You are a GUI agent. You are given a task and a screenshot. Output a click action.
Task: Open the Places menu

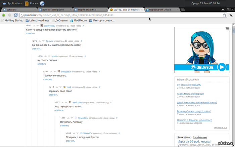pyautogui.click(x=31, y=3)
